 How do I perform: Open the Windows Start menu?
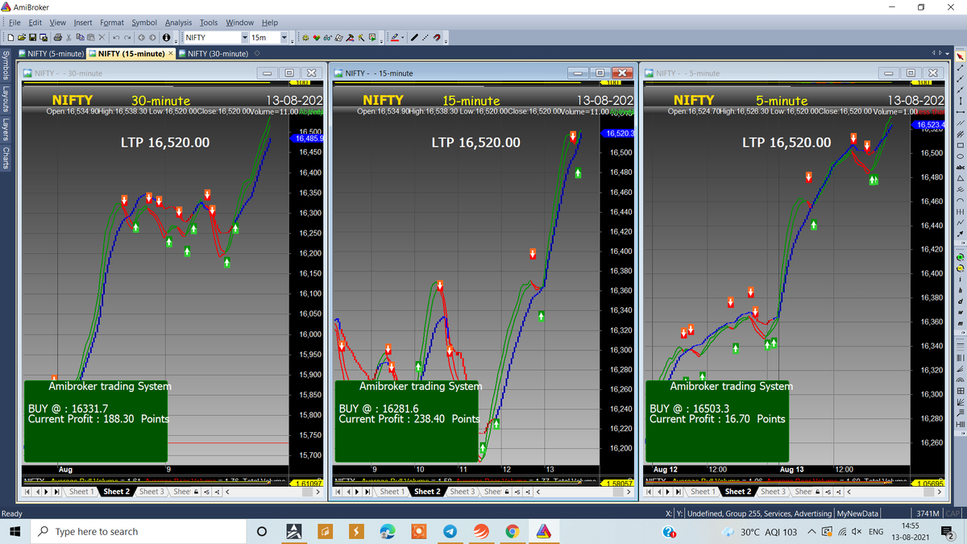(15, 532)
